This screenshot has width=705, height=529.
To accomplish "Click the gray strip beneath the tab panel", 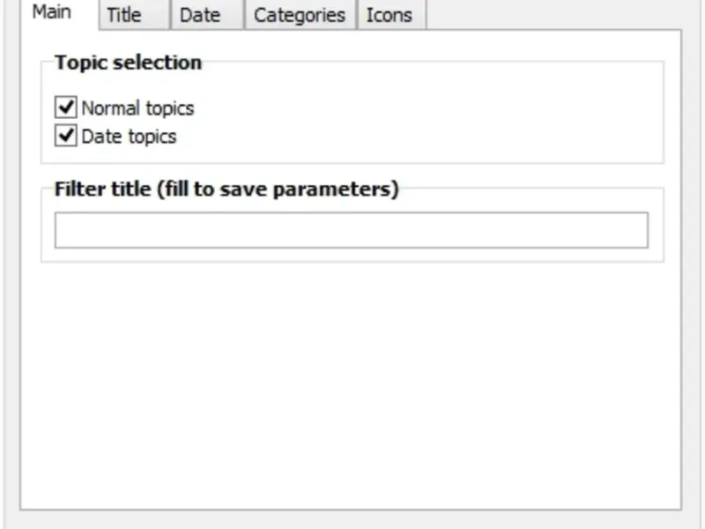I will tap(352, 519).
